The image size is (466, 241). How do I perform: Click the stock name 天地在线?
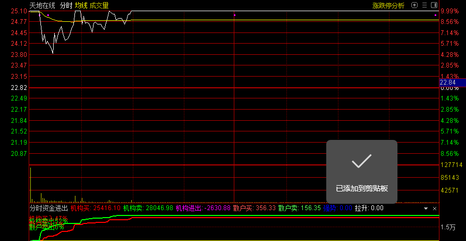point(43,5)
